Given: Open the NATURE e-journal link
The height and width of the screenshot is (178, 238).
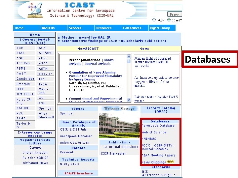Looking at the screenshot, I should (x=23, y=108).
